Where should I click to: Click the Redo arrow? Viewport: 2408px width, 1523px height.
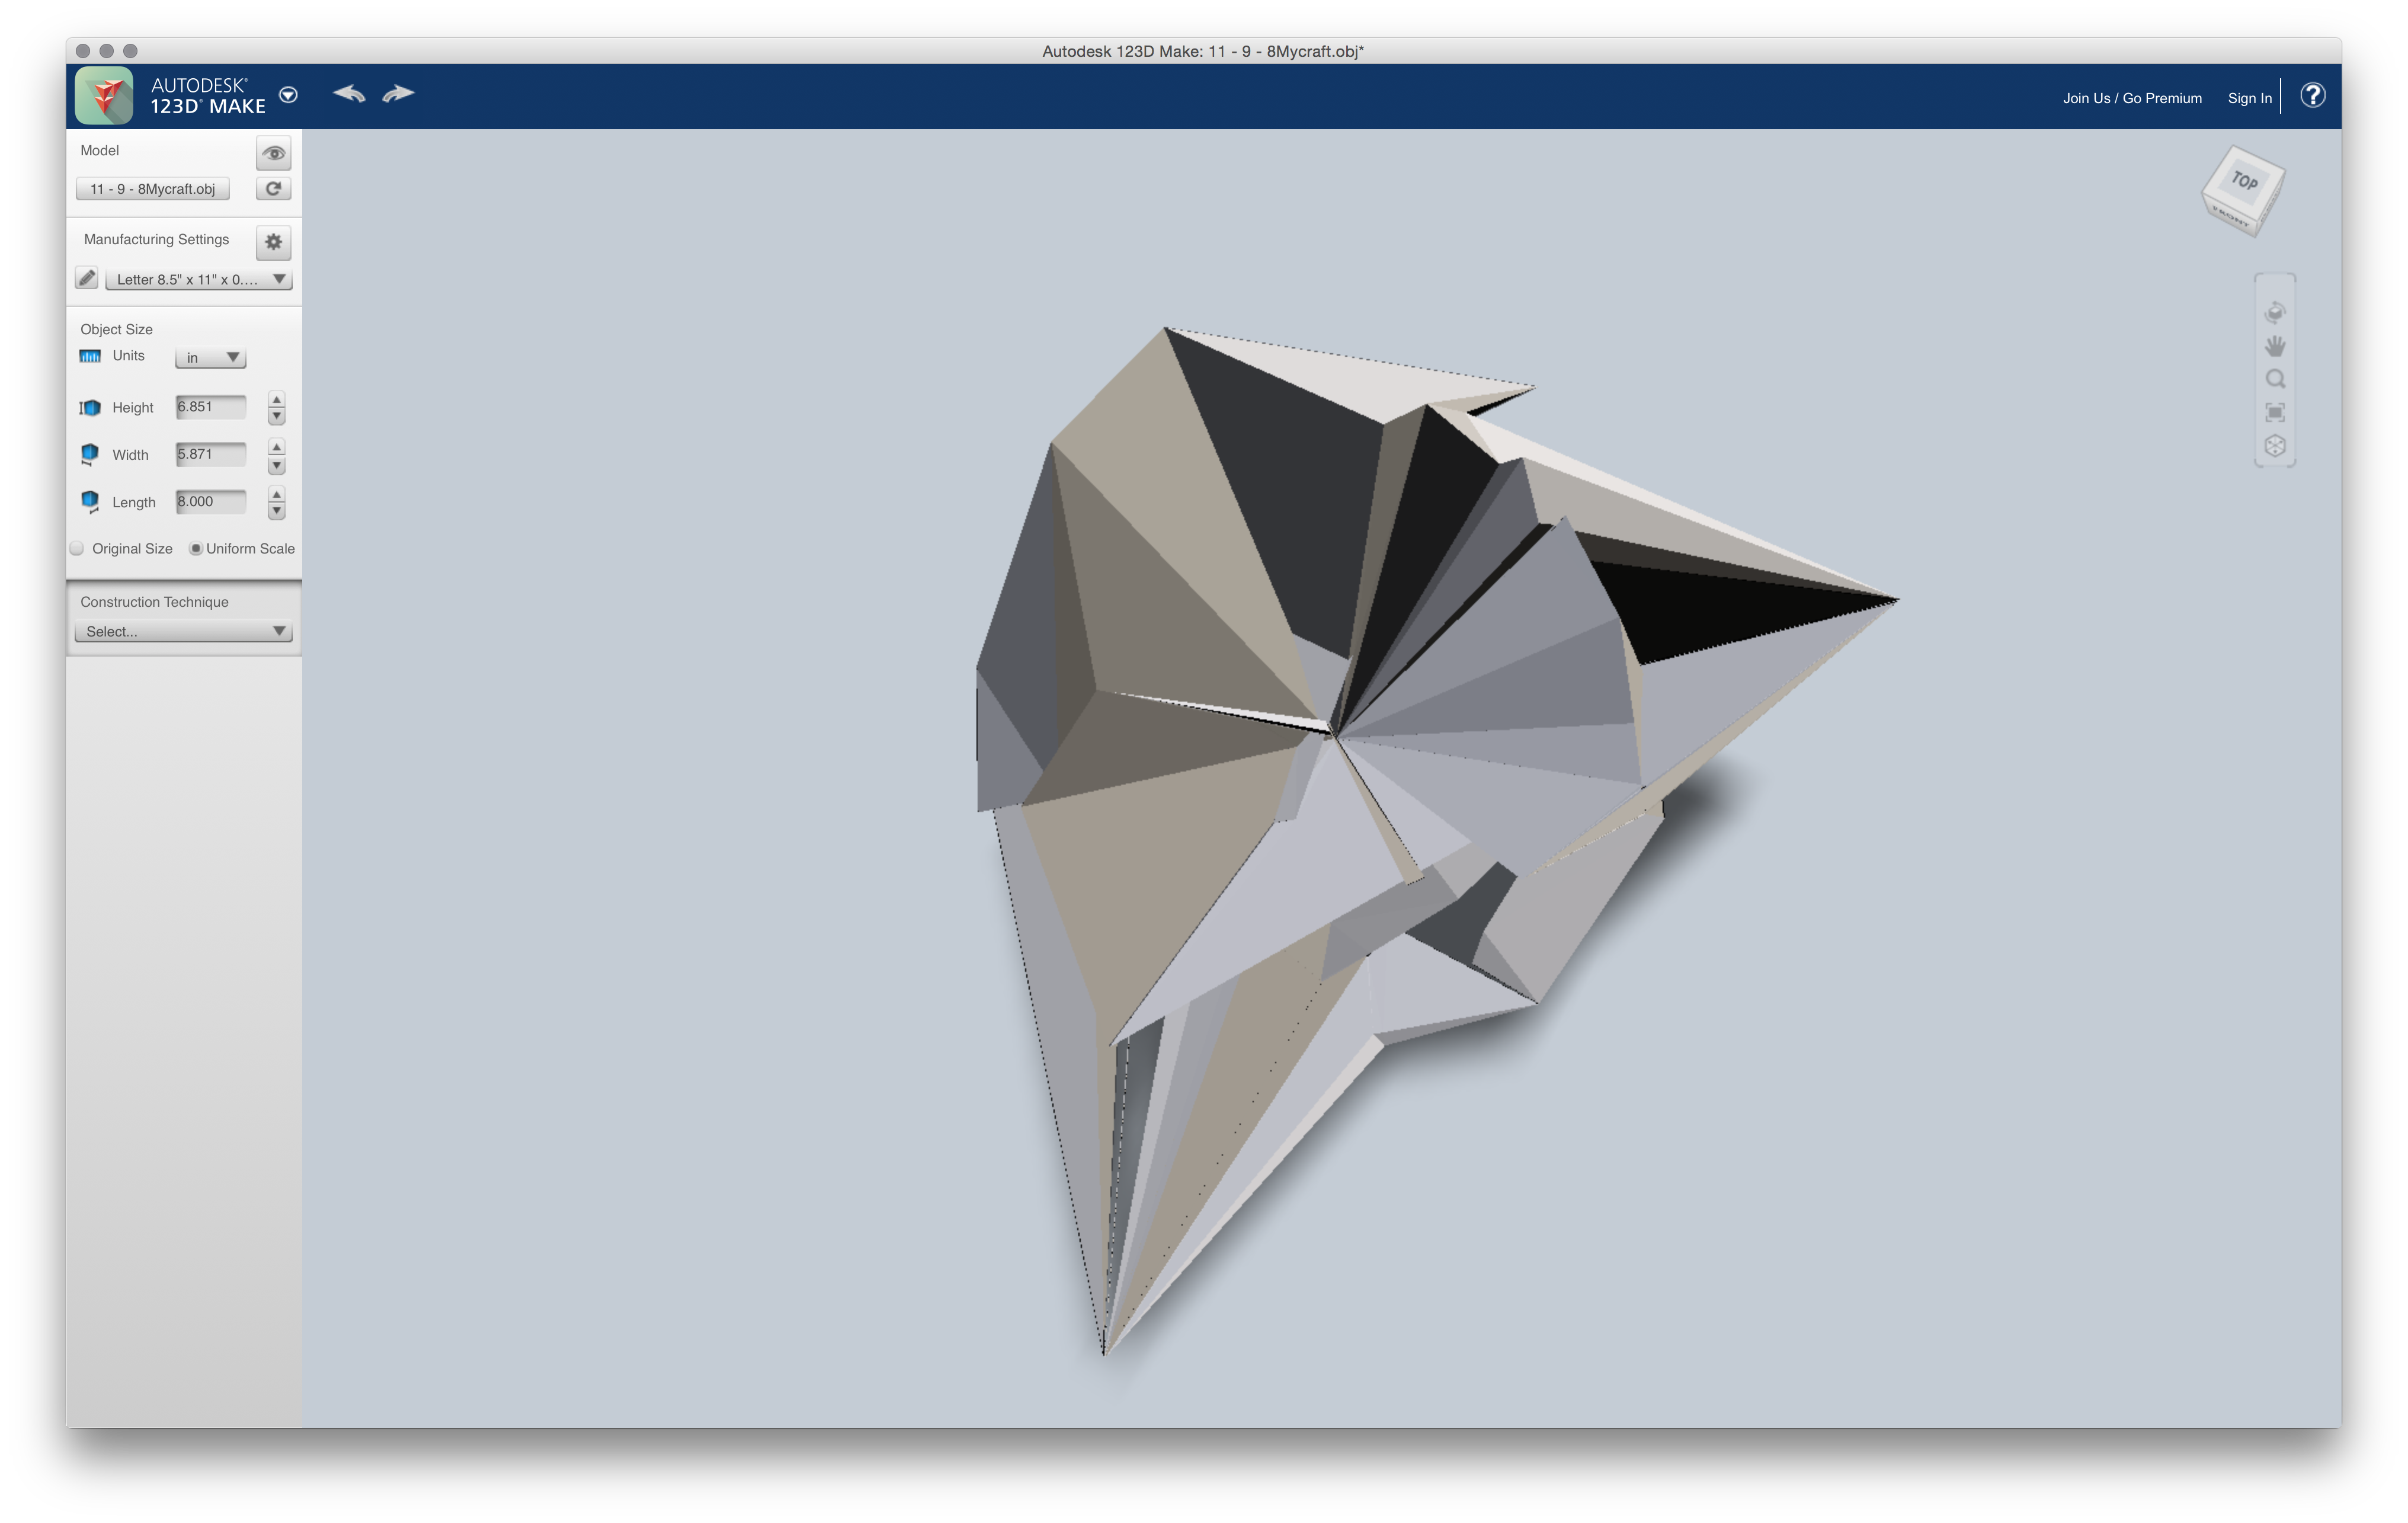point(398,94)
